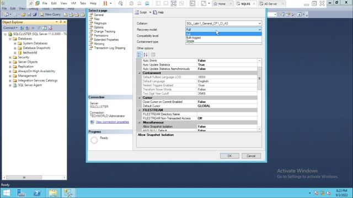Click the taskbar clock showing the time
The image size is (353, 198).
pos(341,193)
